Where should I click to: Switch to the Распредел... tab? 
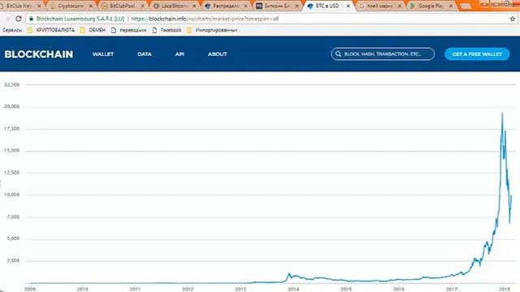(x=226, y=6)
